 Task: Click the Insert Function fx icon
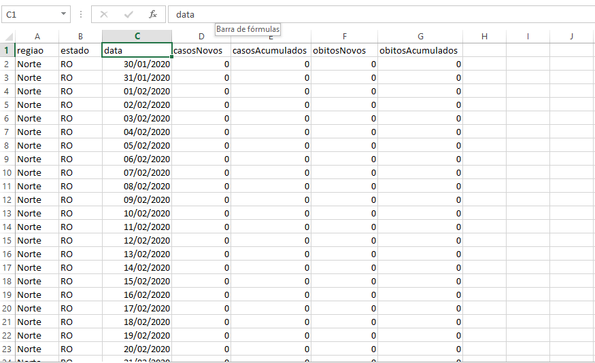pos(153,14)
